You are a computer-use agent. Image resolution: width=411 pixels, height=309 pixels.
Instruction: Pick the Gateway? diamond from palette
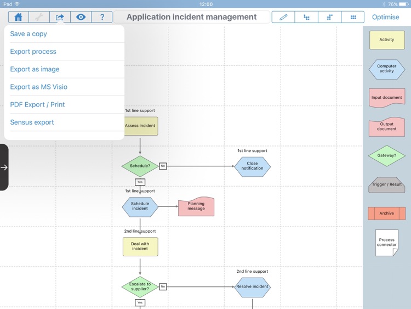coord(387,155)
